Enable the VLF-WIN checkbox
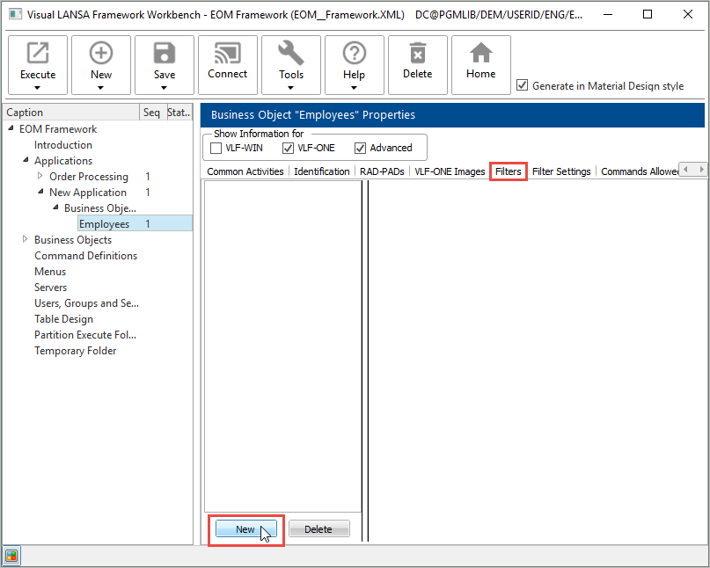The height and width of the screenshot is (568, 710). pos(216,148)
